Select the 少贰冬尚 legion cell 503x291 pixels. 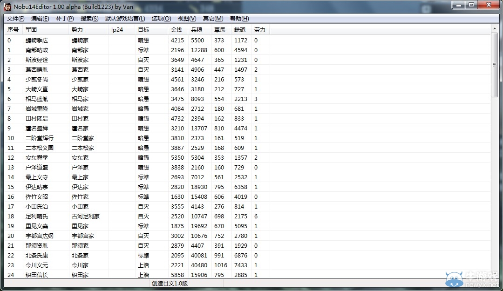pos(37,80)
